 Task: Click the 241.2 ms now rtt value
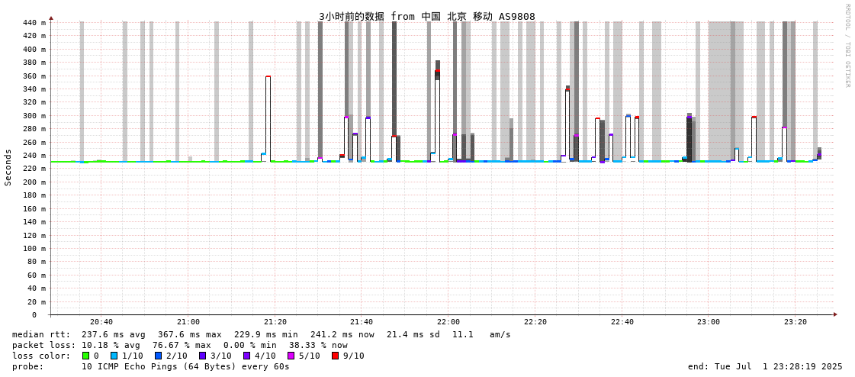(343, 334)
